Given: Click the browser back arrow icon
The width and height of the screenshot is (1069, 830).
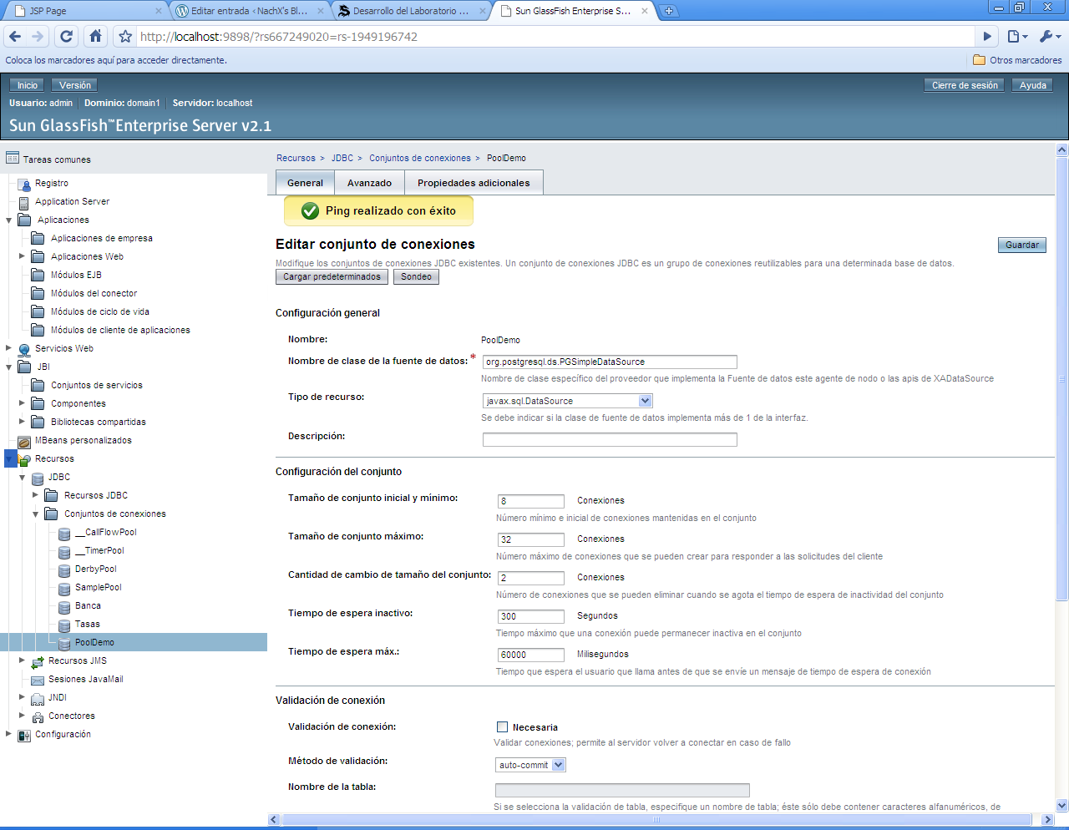Looking at the screenshot, I should pos(14,36).
